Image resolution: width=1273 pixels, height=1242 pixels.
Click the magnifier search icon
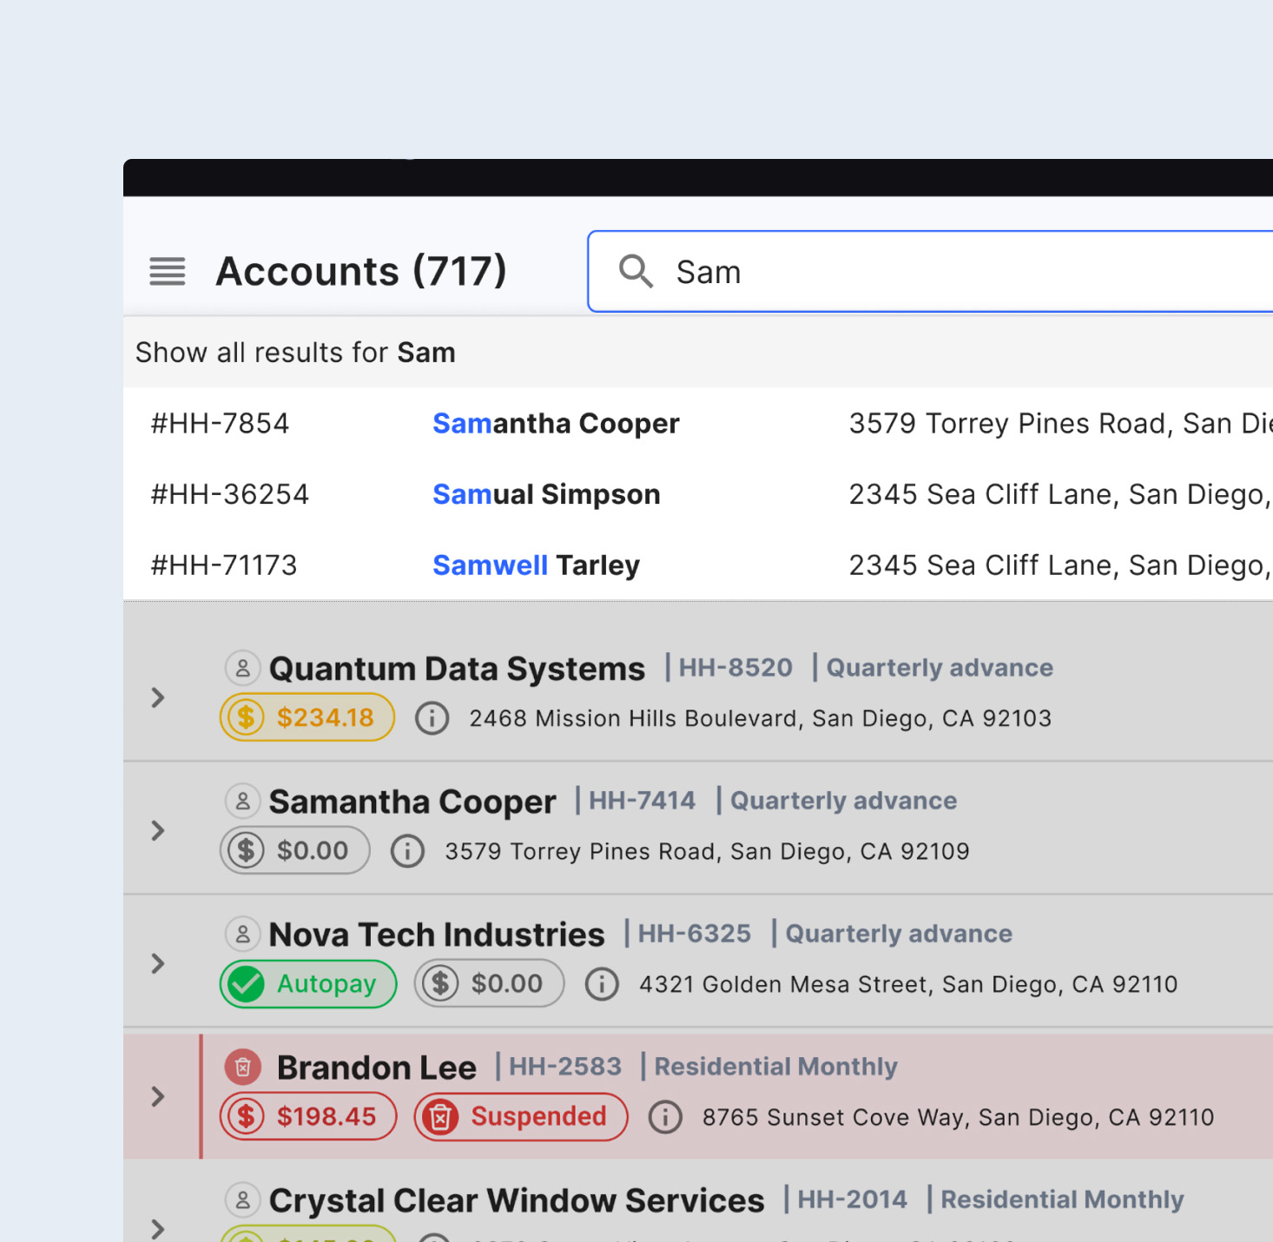636,272
